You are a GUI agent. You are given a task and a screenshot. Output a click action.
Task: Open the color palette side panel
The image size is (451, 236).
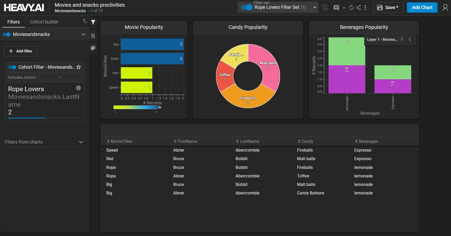pos(93,48)
